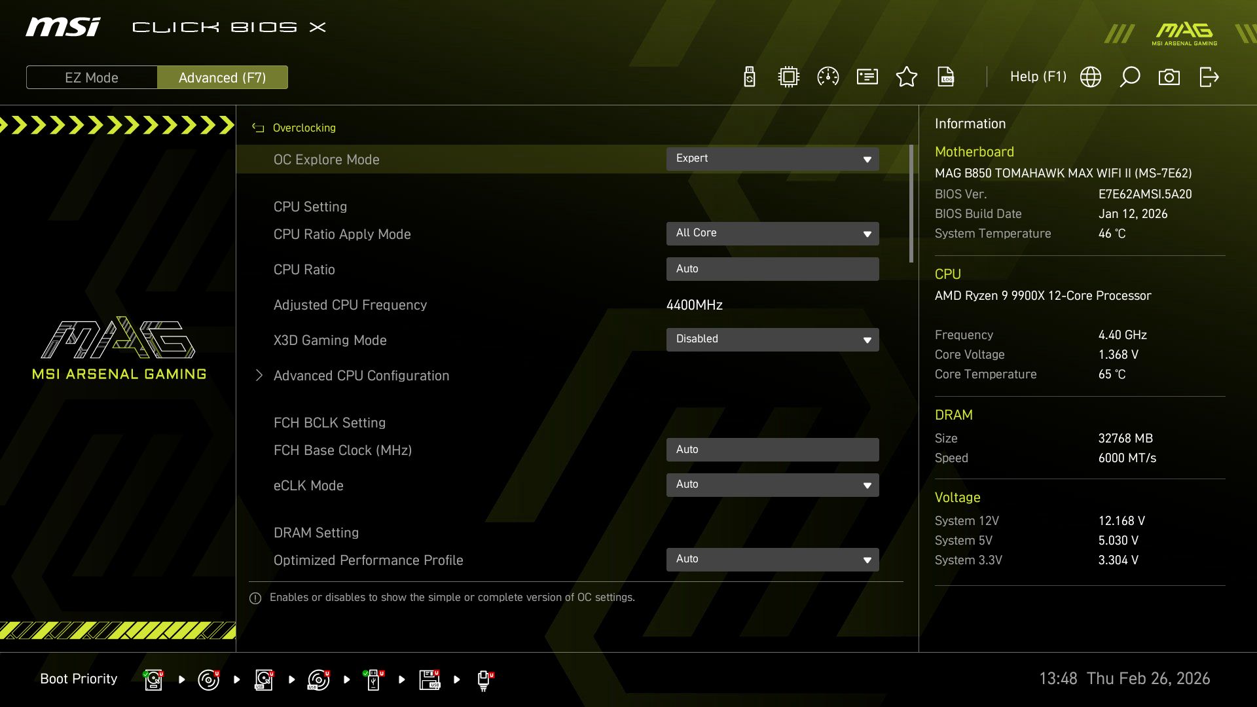1257x707 pixels.
Task: Open the Favorites star icon
Action: coord(907,77)
